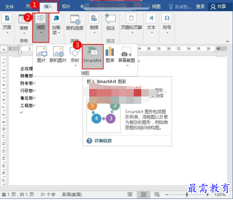Collapse the ribbon with the chevron arrow
The height and width of the screenshot is (200, 233).
(227, 42)
